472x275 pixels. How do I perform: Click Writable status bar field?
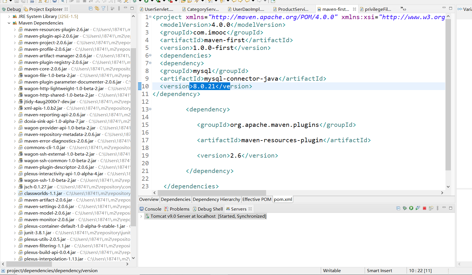pyautogui.click(x=332, y=271)
